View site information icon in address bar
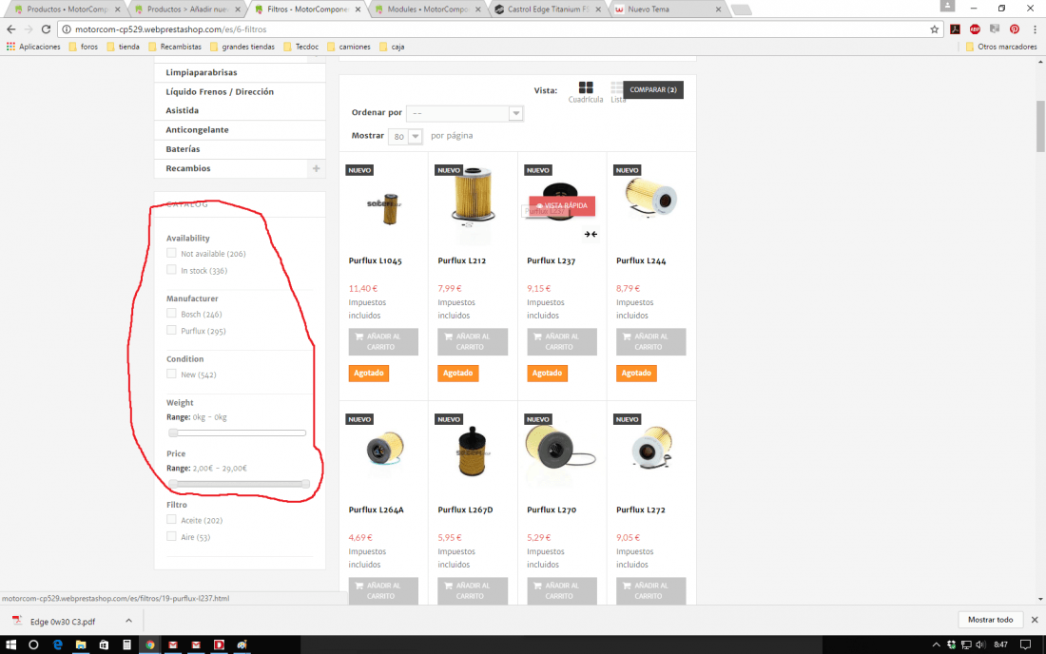1046x654 pixels. [67, 29]
